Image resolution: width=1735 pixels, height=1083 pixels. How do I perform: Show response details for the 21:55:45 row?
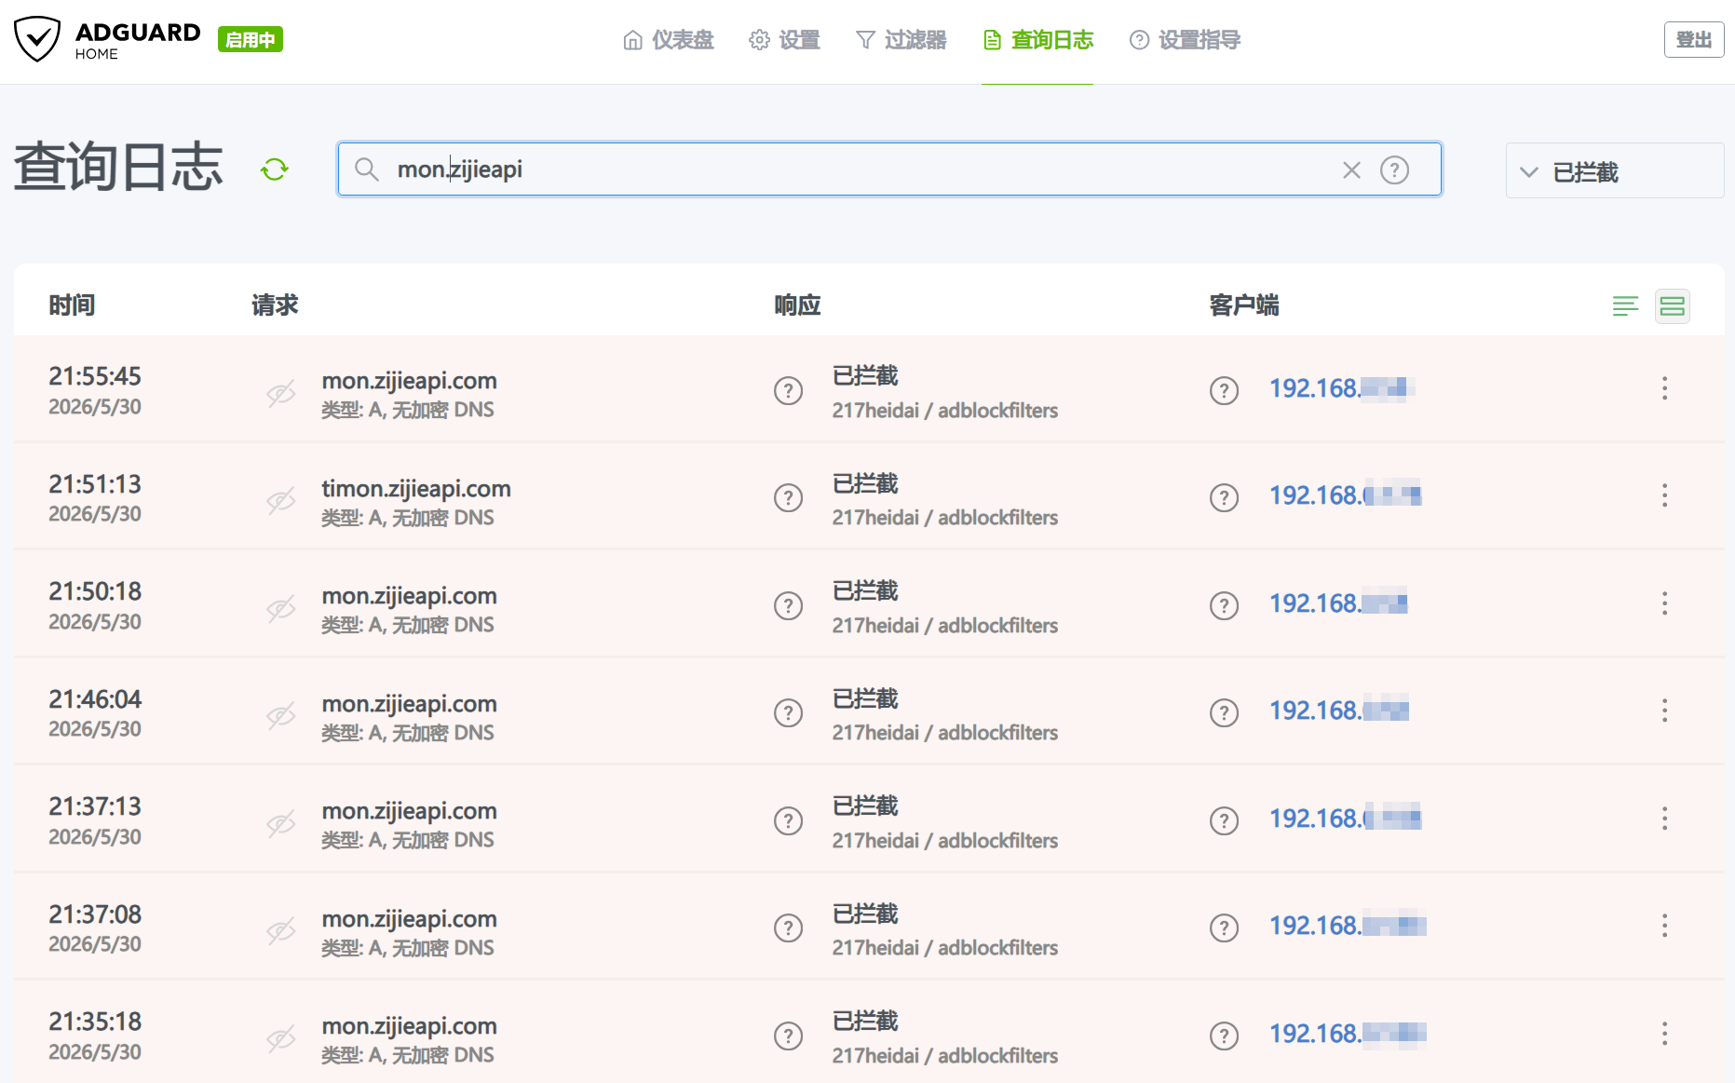pyautogui.click(x=789, y=390)
